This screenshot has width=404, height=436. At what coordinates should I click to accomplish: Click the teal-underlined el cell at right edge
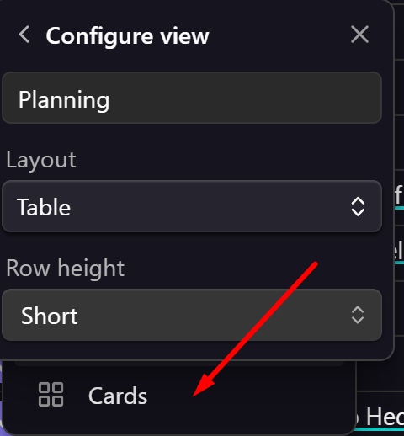pos(399,251)
